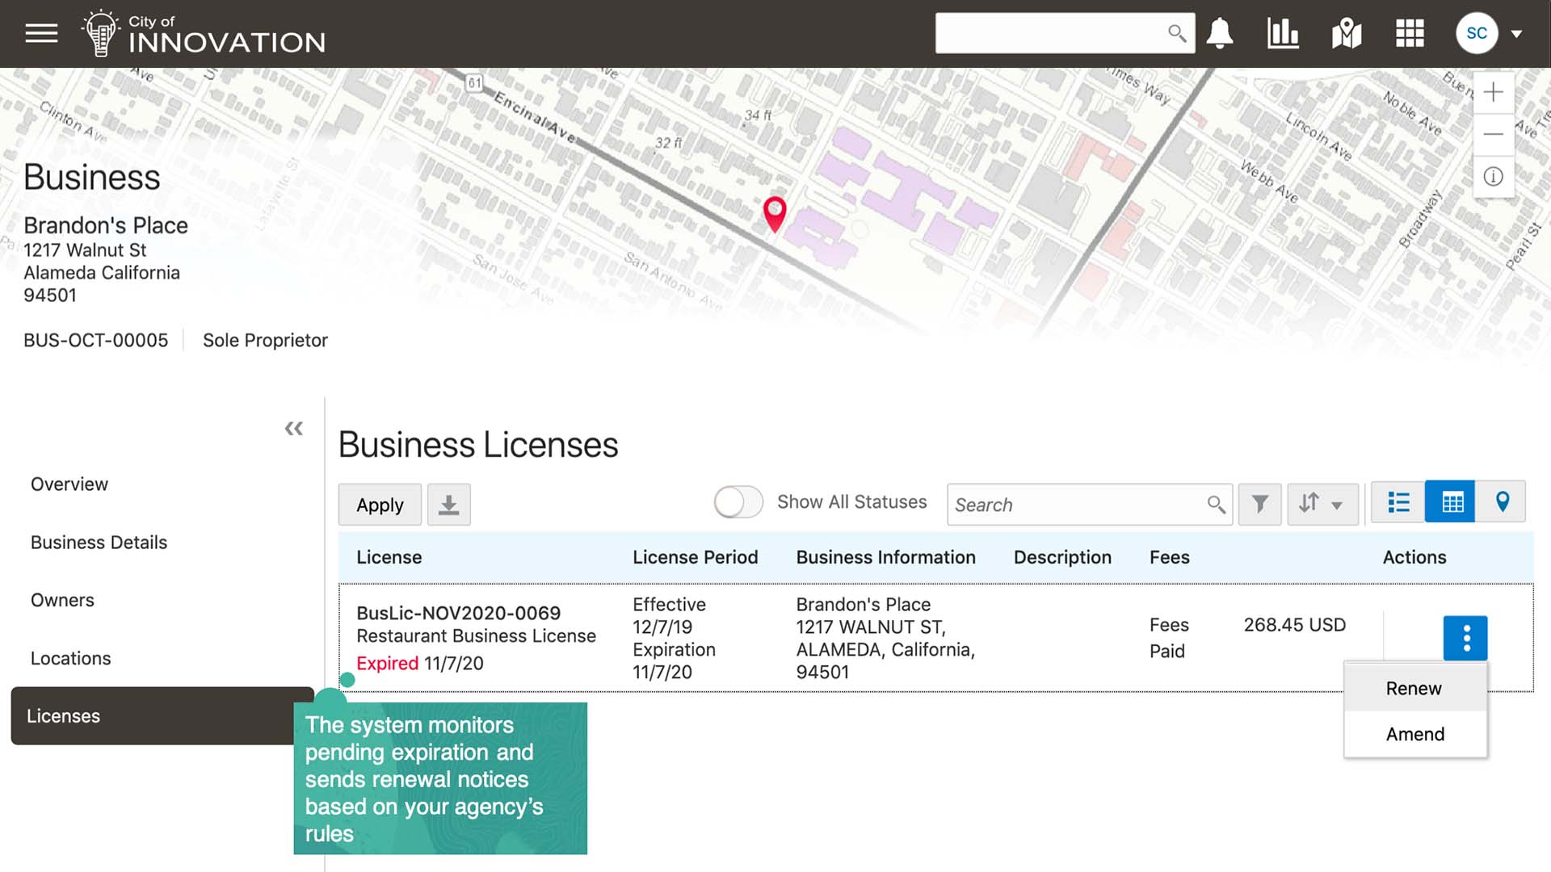Viewport: 1551px width, 872px height.
Task: Collapse the left sidebar with double chevron
Action: tap(293, 428)
